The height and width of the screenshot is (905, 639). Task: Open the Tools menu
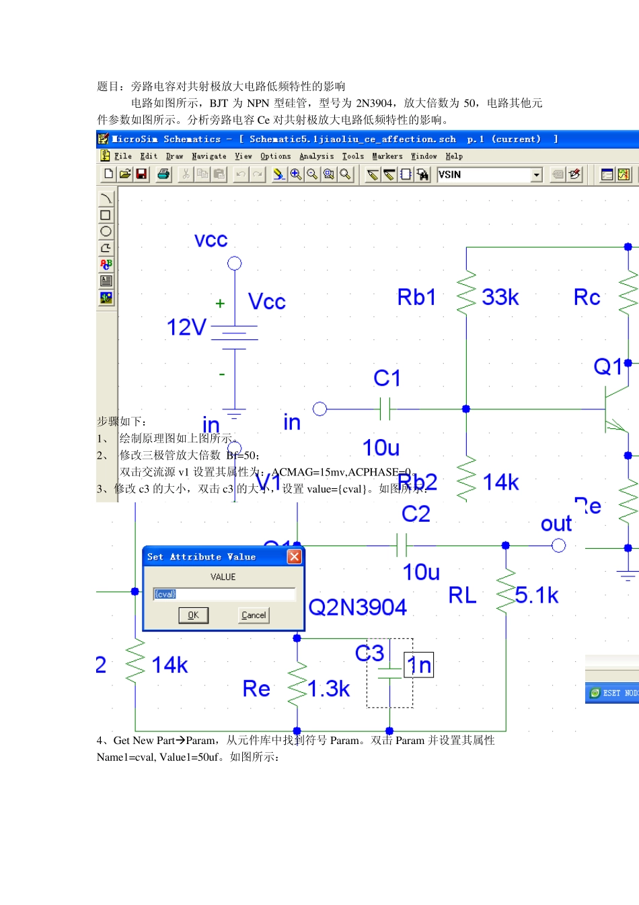click(x=353, y=156)
